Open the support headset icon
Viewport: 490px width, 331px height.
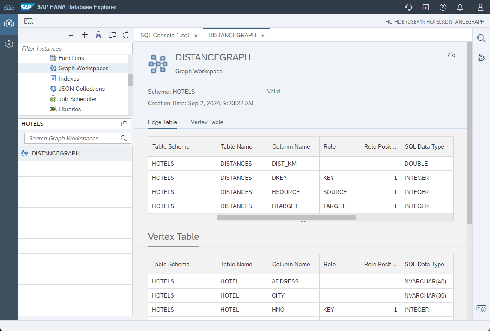coord(408,7)
